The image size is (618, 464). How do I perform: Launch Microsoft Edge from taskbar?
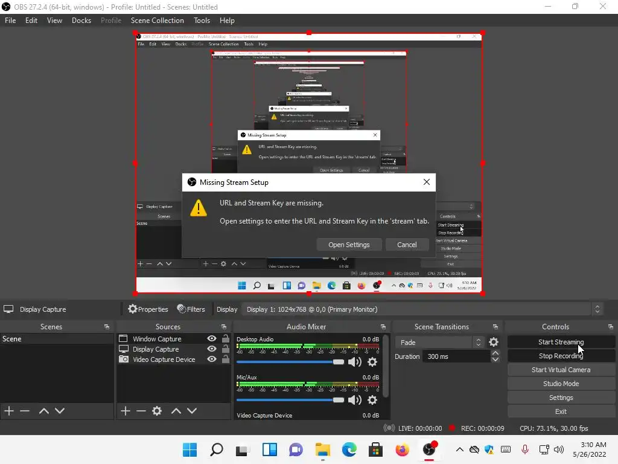[349, 449]
